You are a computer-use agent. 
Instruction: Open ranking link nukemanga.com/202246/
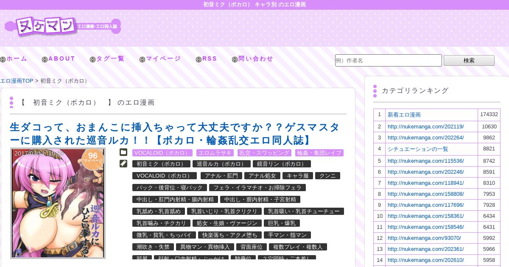coord(426,172)
